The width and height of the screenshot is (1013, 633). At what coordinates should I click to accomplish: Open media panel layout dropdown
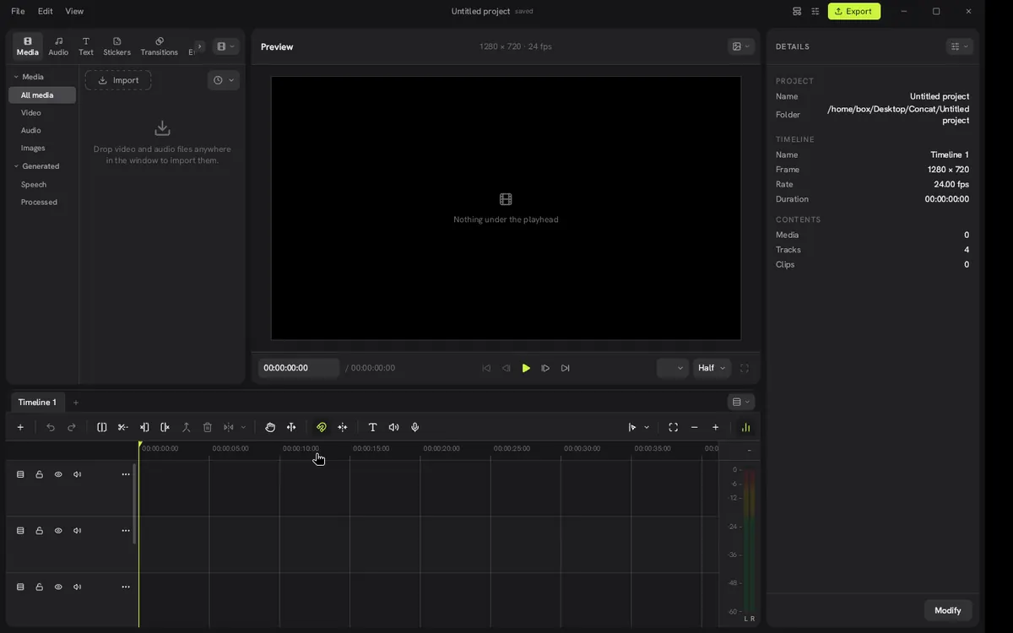[225, 46]
